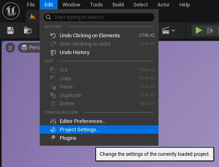This screenshot has height=167, width=219.
Task: Click the green Play button
Action: pos(199,30)
